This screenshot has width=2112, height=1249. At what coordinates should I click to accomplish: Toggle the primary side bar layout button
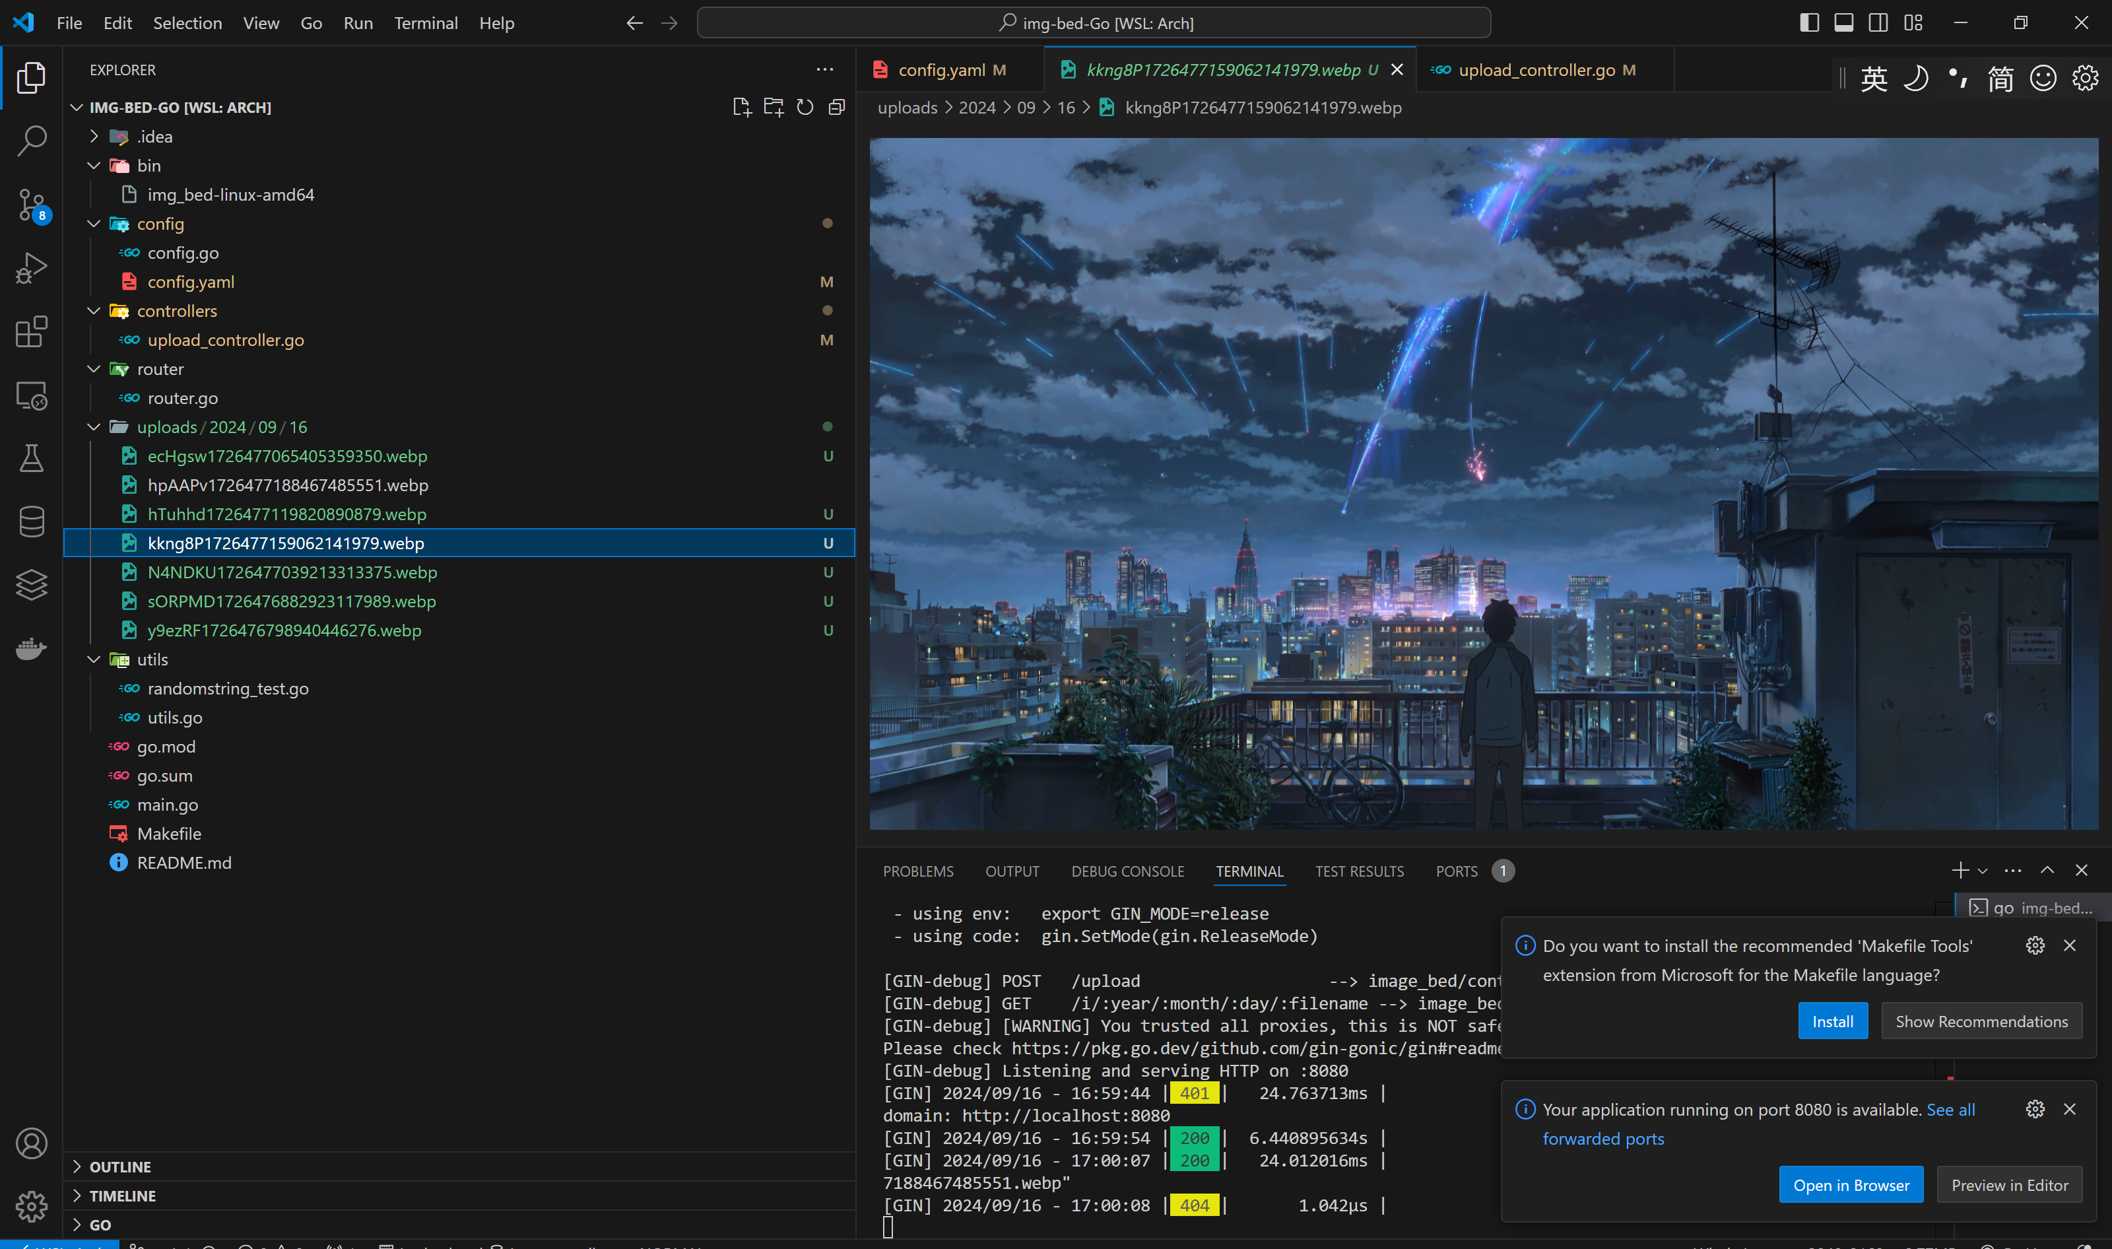(1809, 22)
